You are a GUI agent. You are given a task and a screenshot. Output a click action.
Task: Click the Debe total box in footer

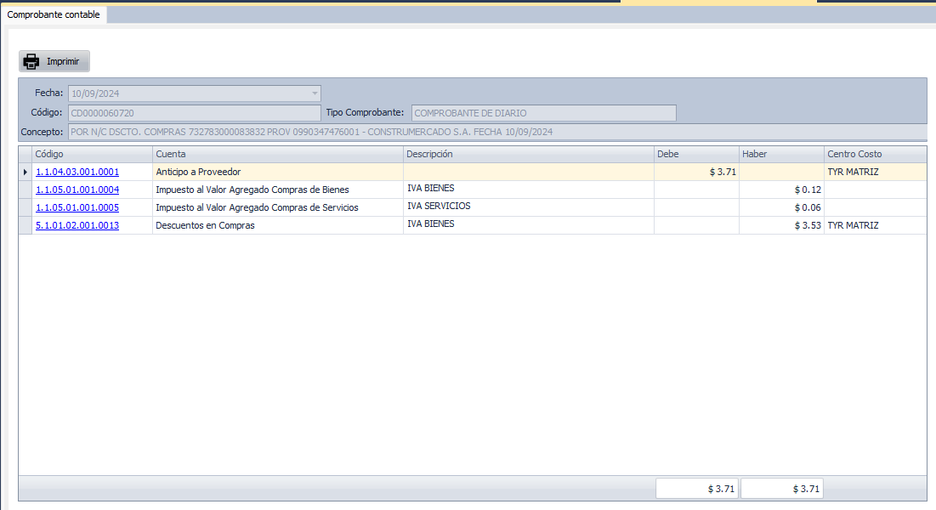coord(696,489)
